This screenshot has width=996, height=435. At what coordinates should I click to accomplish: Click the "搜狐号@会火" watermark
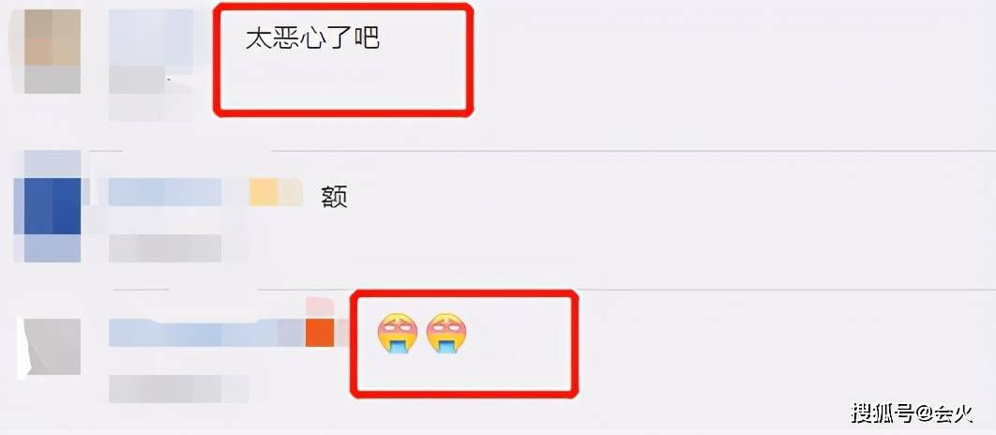tap(913, 412)
